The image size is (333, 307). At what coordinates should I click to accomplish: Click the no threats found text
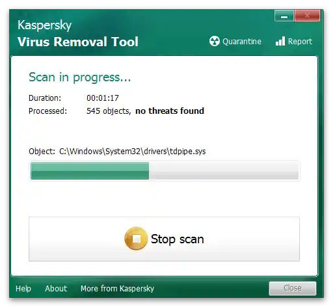coord(170,111)
